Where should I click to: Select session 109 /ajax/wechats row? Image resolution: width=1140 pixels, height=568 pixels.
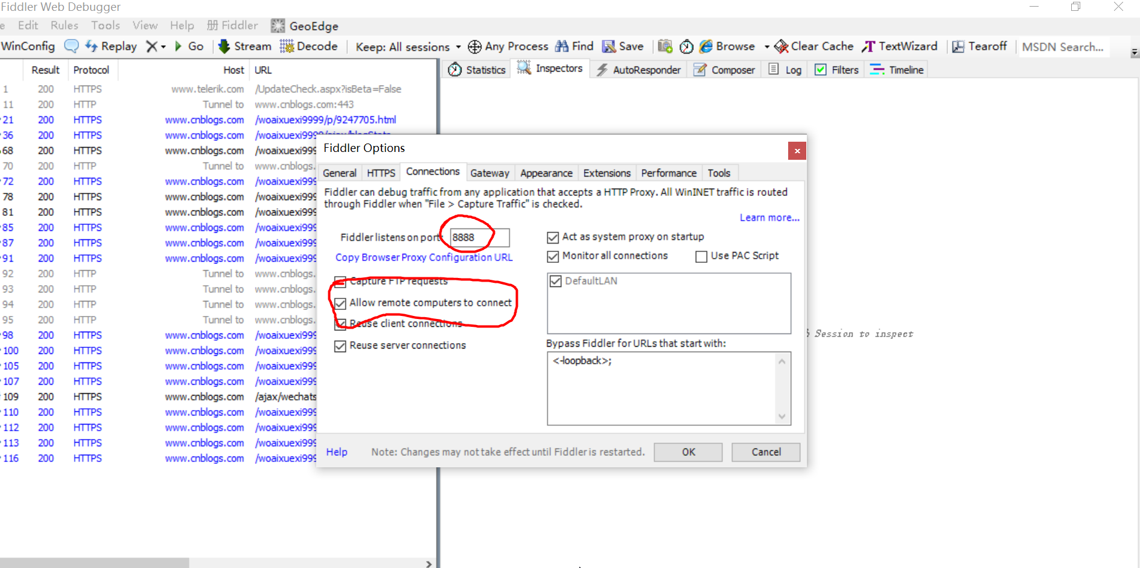coord(158,397)
